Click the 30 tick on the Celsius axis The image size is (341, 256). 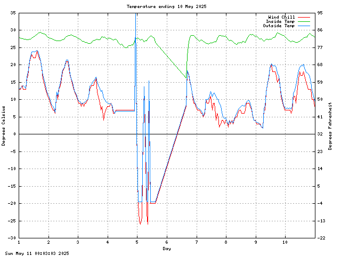[x=13, y=30]
